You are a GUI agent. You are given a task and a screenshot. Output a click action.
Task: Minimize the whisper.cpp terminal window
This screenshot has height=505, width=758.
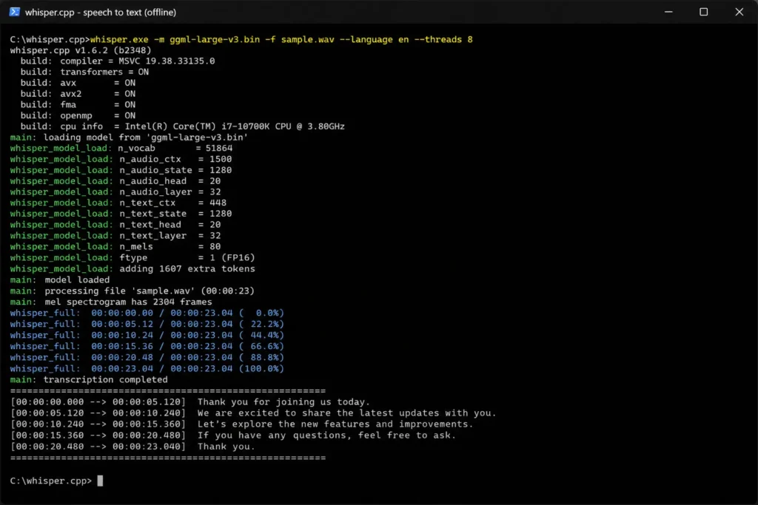coord(668,12)
